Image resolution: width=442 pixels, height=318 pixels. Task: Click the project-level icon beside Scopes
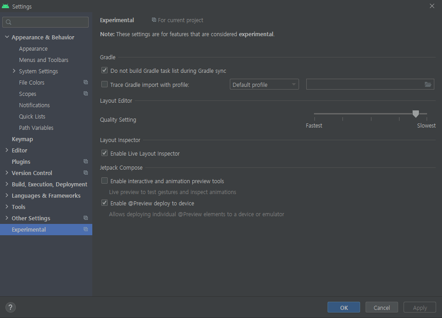86,94
